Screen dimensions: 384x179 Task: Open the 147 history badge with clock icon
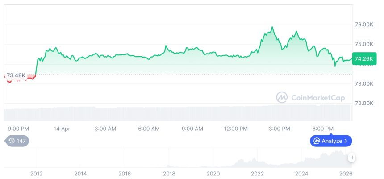click(x=17, y=141)
